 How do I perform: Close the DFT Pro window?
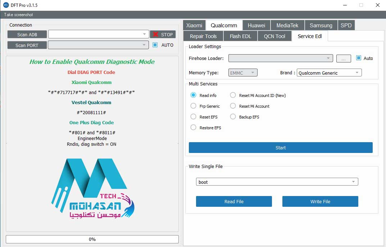tap(378, 5)
